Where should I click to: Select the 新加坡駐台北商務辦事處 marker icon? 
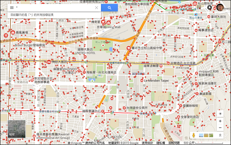tap(32, 80)
